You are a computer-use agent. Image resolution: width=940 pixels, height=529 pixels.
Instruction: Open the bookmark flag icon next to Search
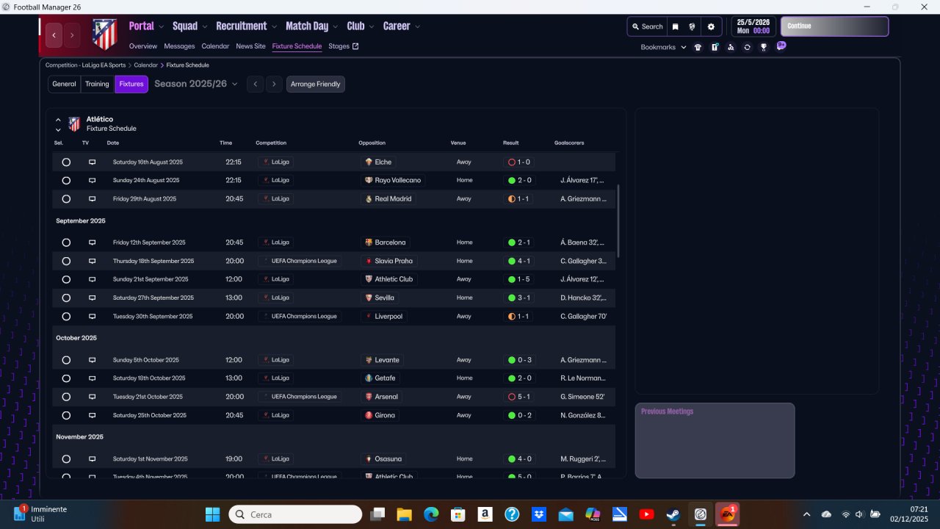click(x=675, y=26)
